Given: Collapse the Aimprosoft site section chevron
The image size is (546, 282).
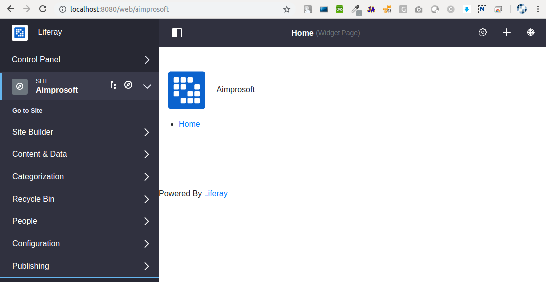Looking at the screenshot, I should pos(147,86).
